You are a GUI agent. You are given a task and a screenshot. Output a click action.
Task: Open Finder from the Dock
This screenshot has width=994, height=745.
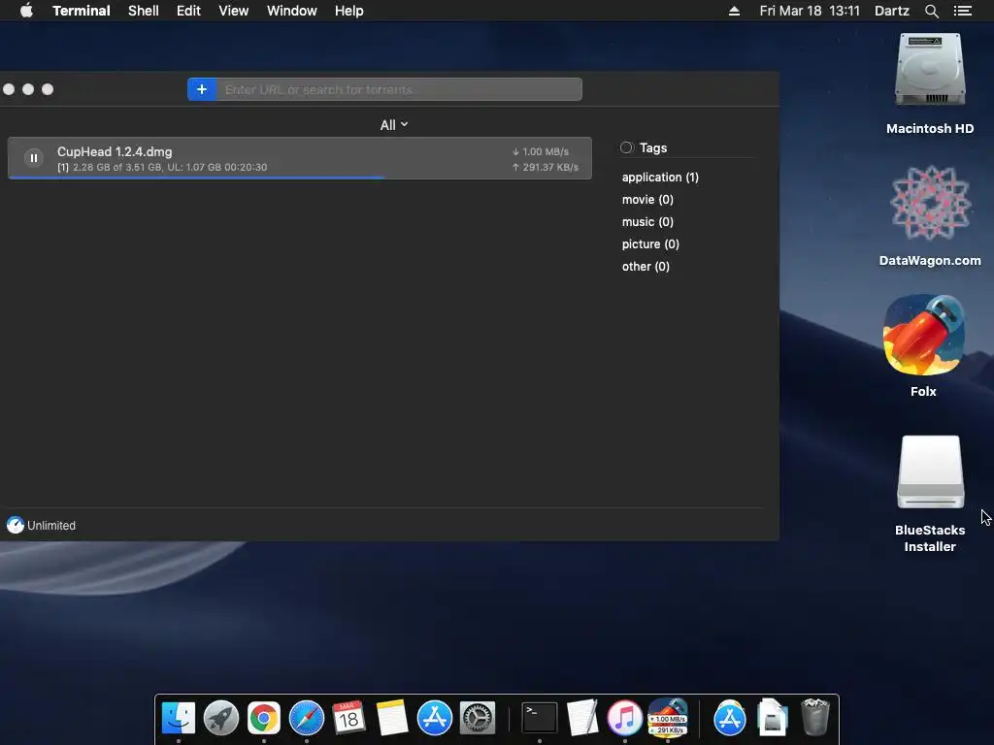pos(179,719)
